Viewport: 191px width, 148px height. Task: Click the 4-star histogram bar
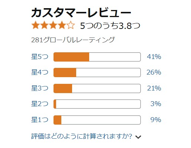click(x=97, y=72)
